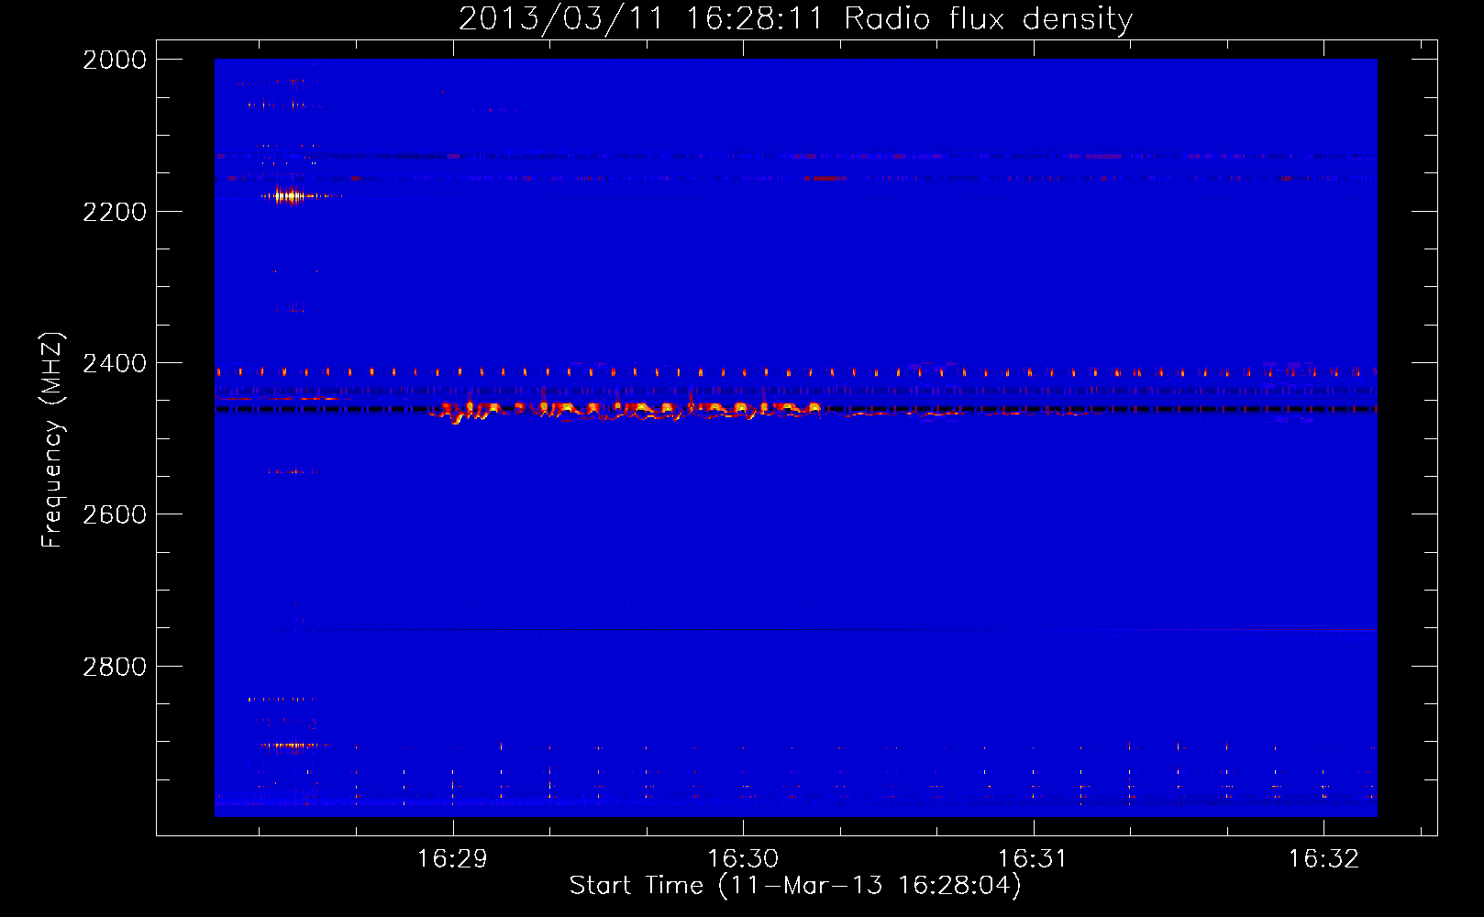The height and width of the screenshot is (917, 1484).
Task: Click the plot title "2013/03/11 16:28:11 Radio flux density"
Action: click(795, 18)
